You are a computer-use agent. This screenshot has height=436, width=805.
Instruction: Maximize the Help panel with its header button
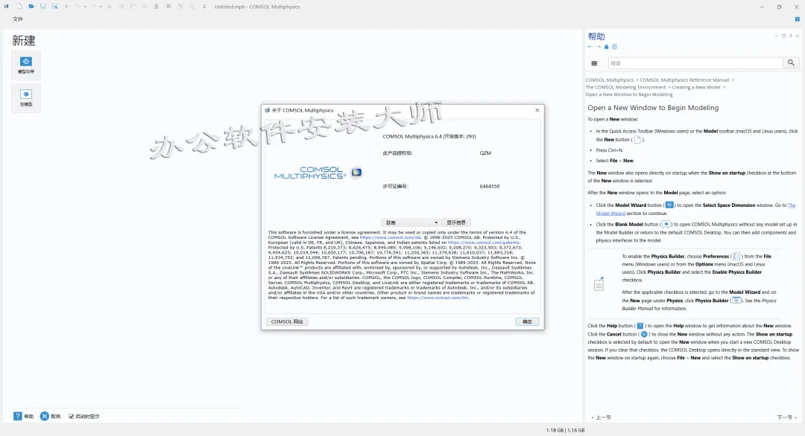pyautogui.click(x=783, y=36)
